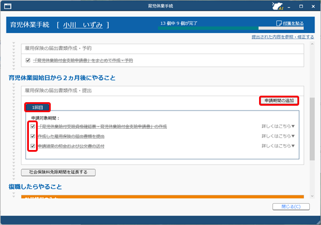Click the 申請期間の追加 button
321x225 pixels.
279,100
